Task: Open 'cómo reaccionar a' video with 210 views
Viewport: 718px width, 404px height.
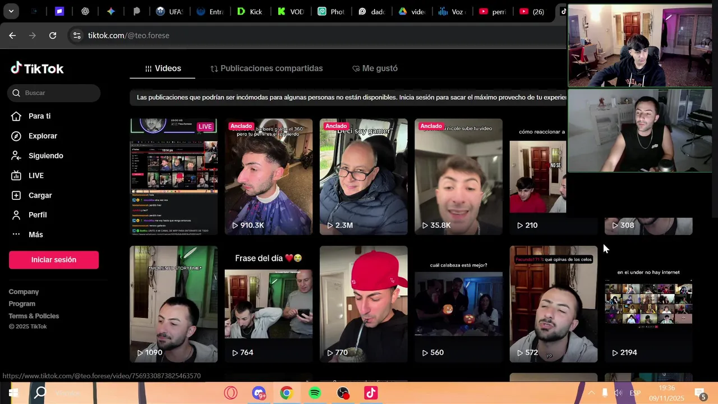Action: pos(538,176)
